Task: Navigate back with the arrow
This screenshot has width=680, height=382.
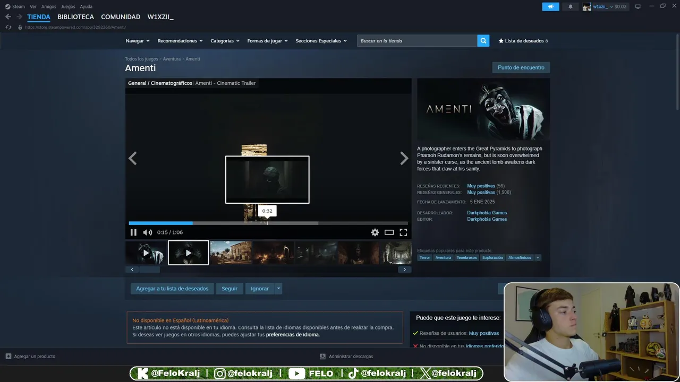Action: click(8, 17)
